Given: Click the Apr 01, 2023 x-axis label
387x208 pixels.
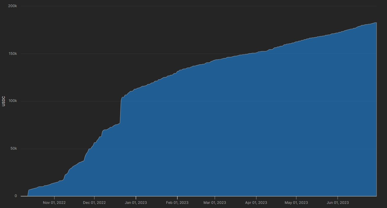Looking at the screenshot, I should tap(256, 203).
